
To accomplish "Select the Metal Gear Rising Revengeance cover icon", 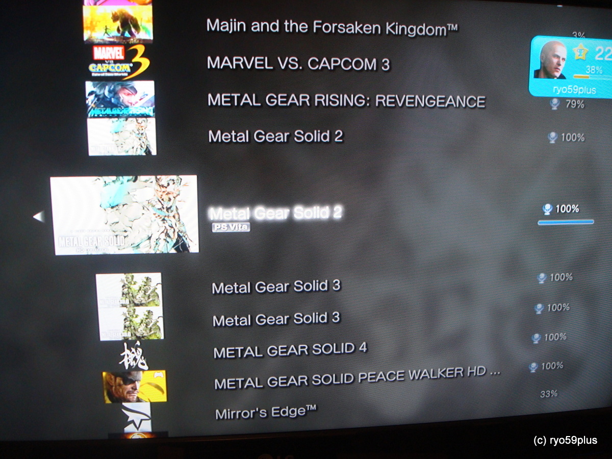I will coord(120,99).
